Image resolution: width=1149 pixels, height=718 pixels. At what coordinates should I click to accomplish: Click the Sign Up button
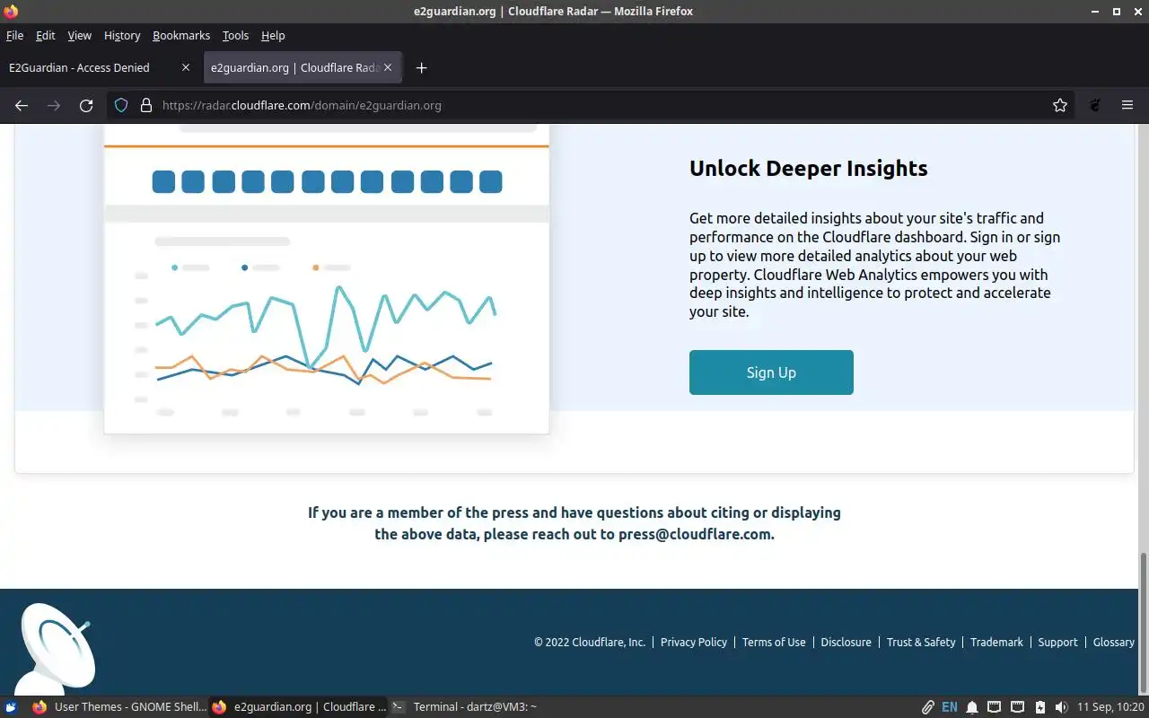(x=771, y=372)
